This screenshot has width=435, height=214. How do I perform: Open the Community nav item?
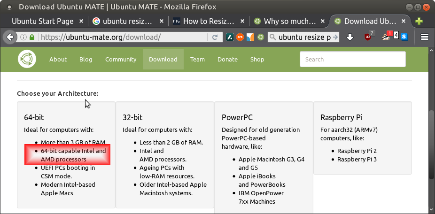[121, 59]
